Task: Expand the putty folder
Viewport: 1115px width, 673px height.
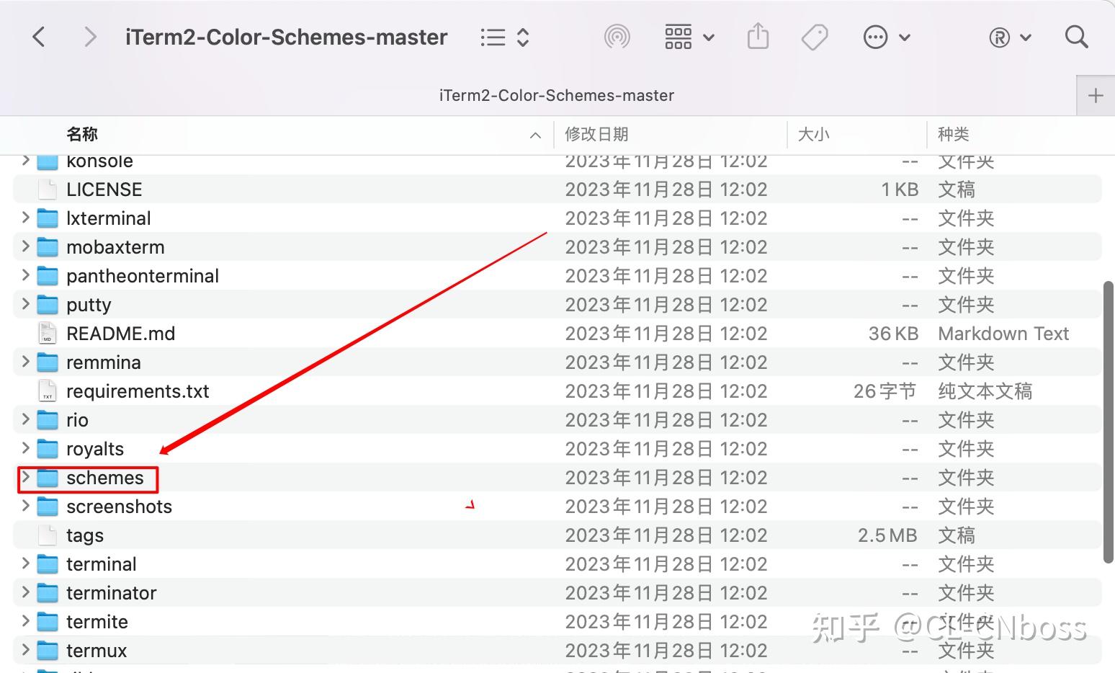Action: pos(24,304)
